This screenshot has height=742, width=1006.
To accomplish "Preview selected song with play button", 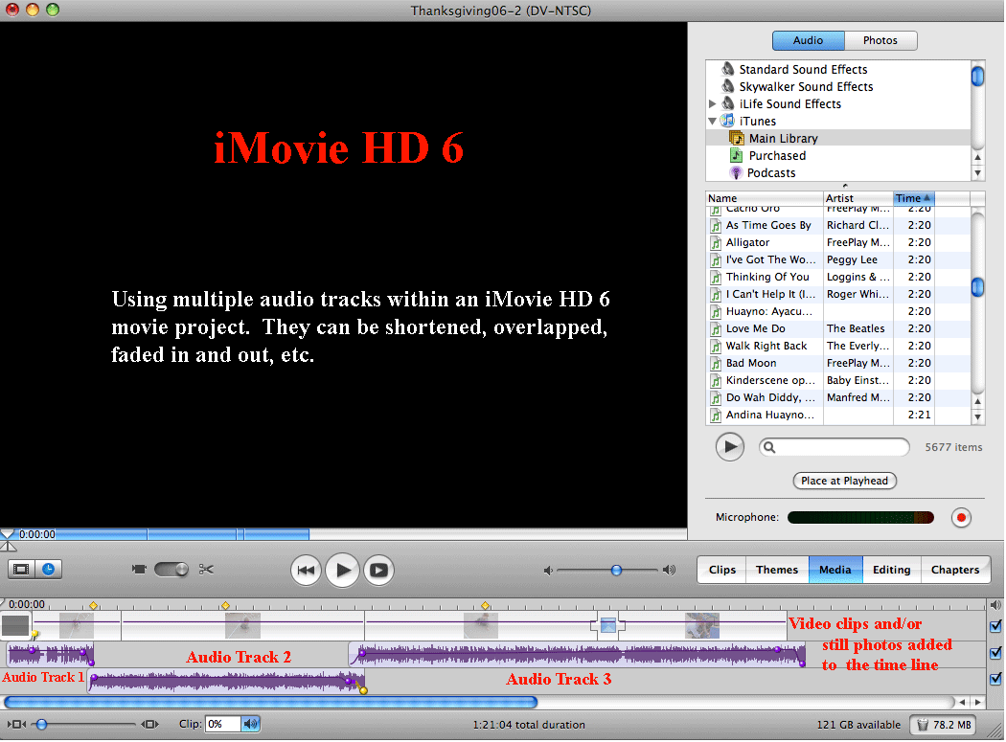I will click(x=730, y=447).
